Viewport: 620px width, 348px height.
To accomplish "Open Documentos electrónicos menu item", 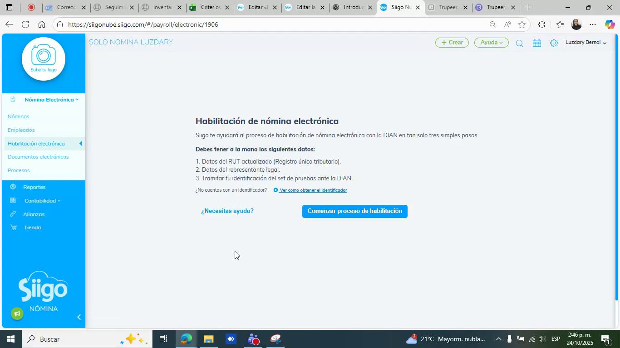I will click(x=38, y=157).
